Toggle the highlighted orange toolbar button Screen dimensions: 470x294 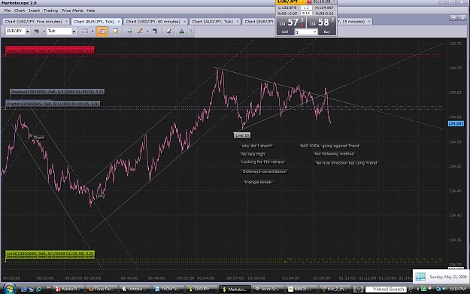(x=102, y=31)
